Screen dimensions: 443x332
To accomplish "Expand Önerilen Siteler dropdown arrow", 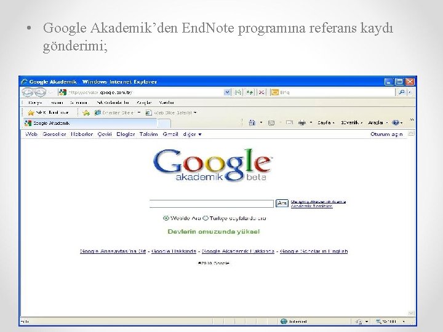I will (x=138, y=113).
